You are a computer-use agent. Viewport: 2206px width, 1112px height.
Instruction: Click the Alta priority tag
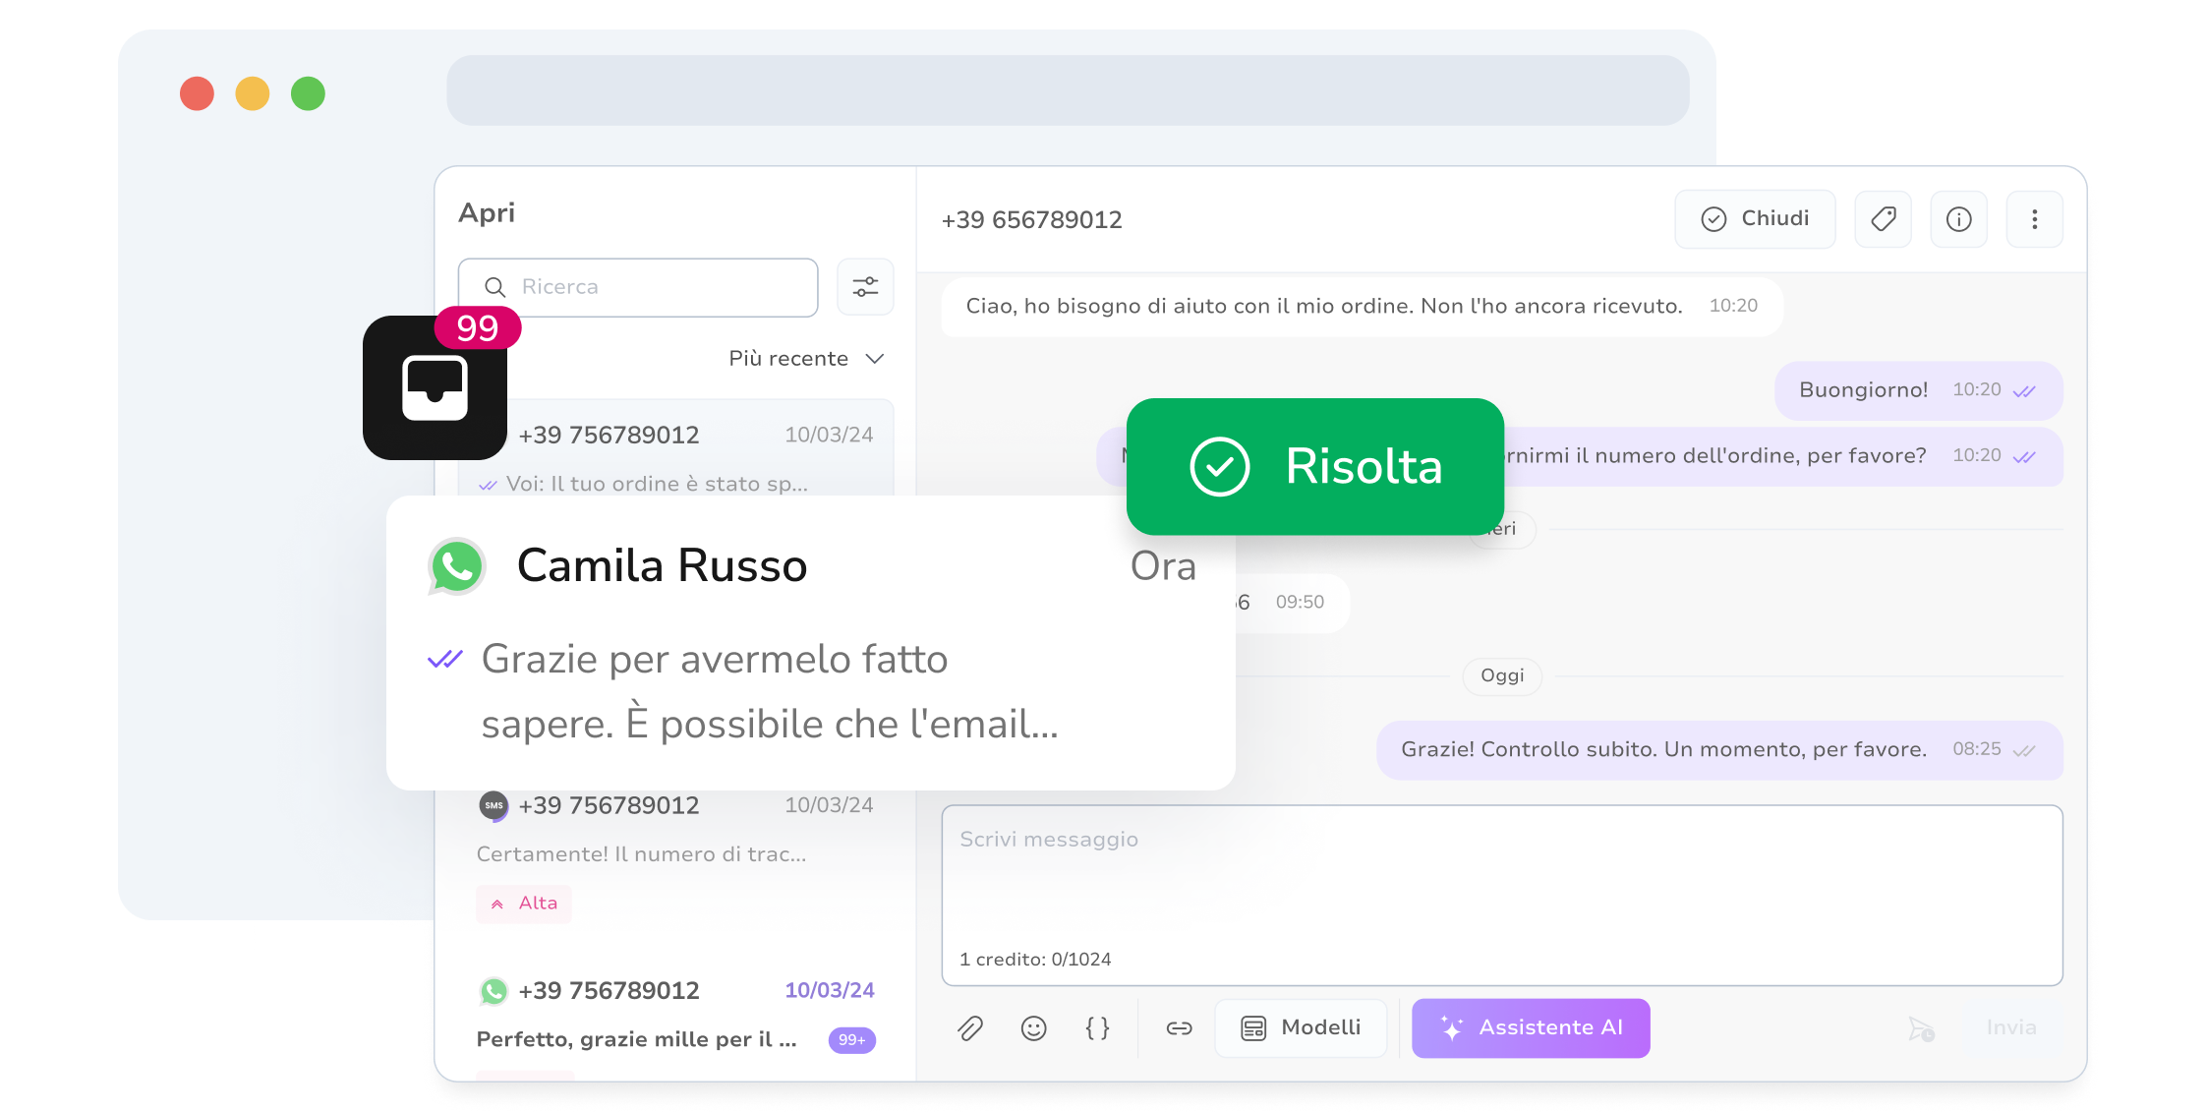pyautogui.click(x=524, y=904)
